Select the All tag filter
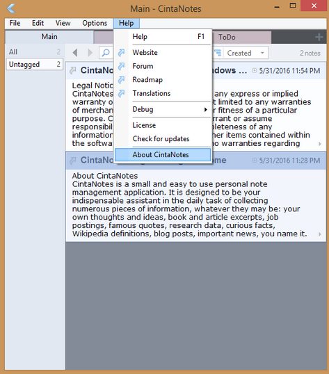This screenshot has width=329, height=374. click(35, 51)
